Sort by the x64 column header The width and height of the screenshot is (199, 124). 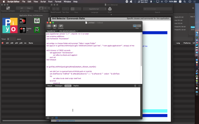(7, 43)
